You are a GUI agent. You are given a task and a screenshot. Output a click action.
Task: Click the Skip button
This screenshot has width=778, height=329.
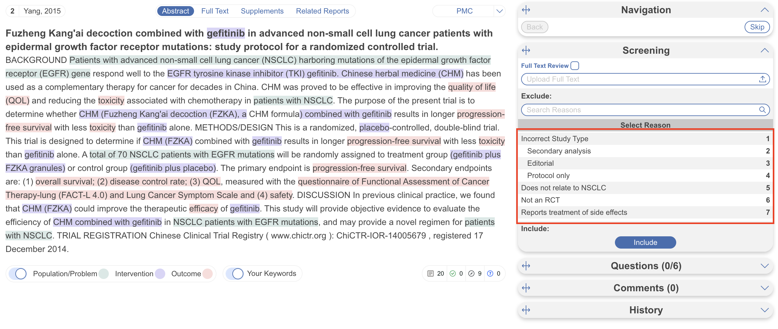pyautogui.click(x=757, y=27)
